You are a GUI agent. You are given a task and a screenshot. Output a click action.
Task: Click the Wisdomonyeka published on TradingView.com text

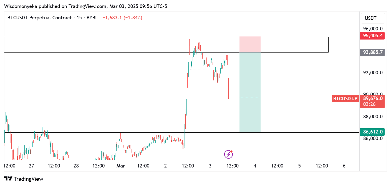86,6
